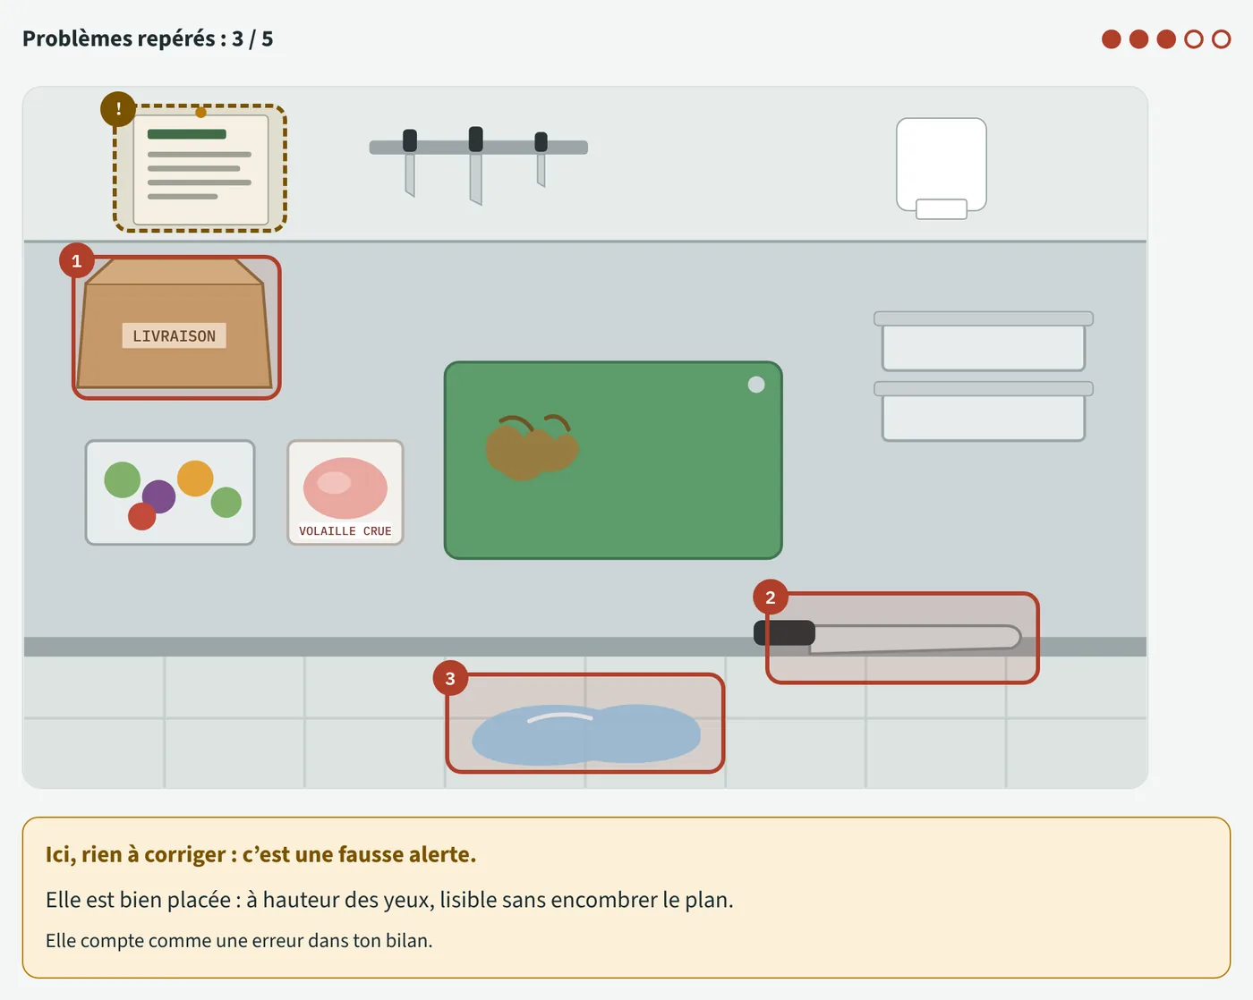Click the 'Problèmes repérés : 3 / 5' counter
The height and width of the screenshot is (1000, 1253).
coord(148,38)
